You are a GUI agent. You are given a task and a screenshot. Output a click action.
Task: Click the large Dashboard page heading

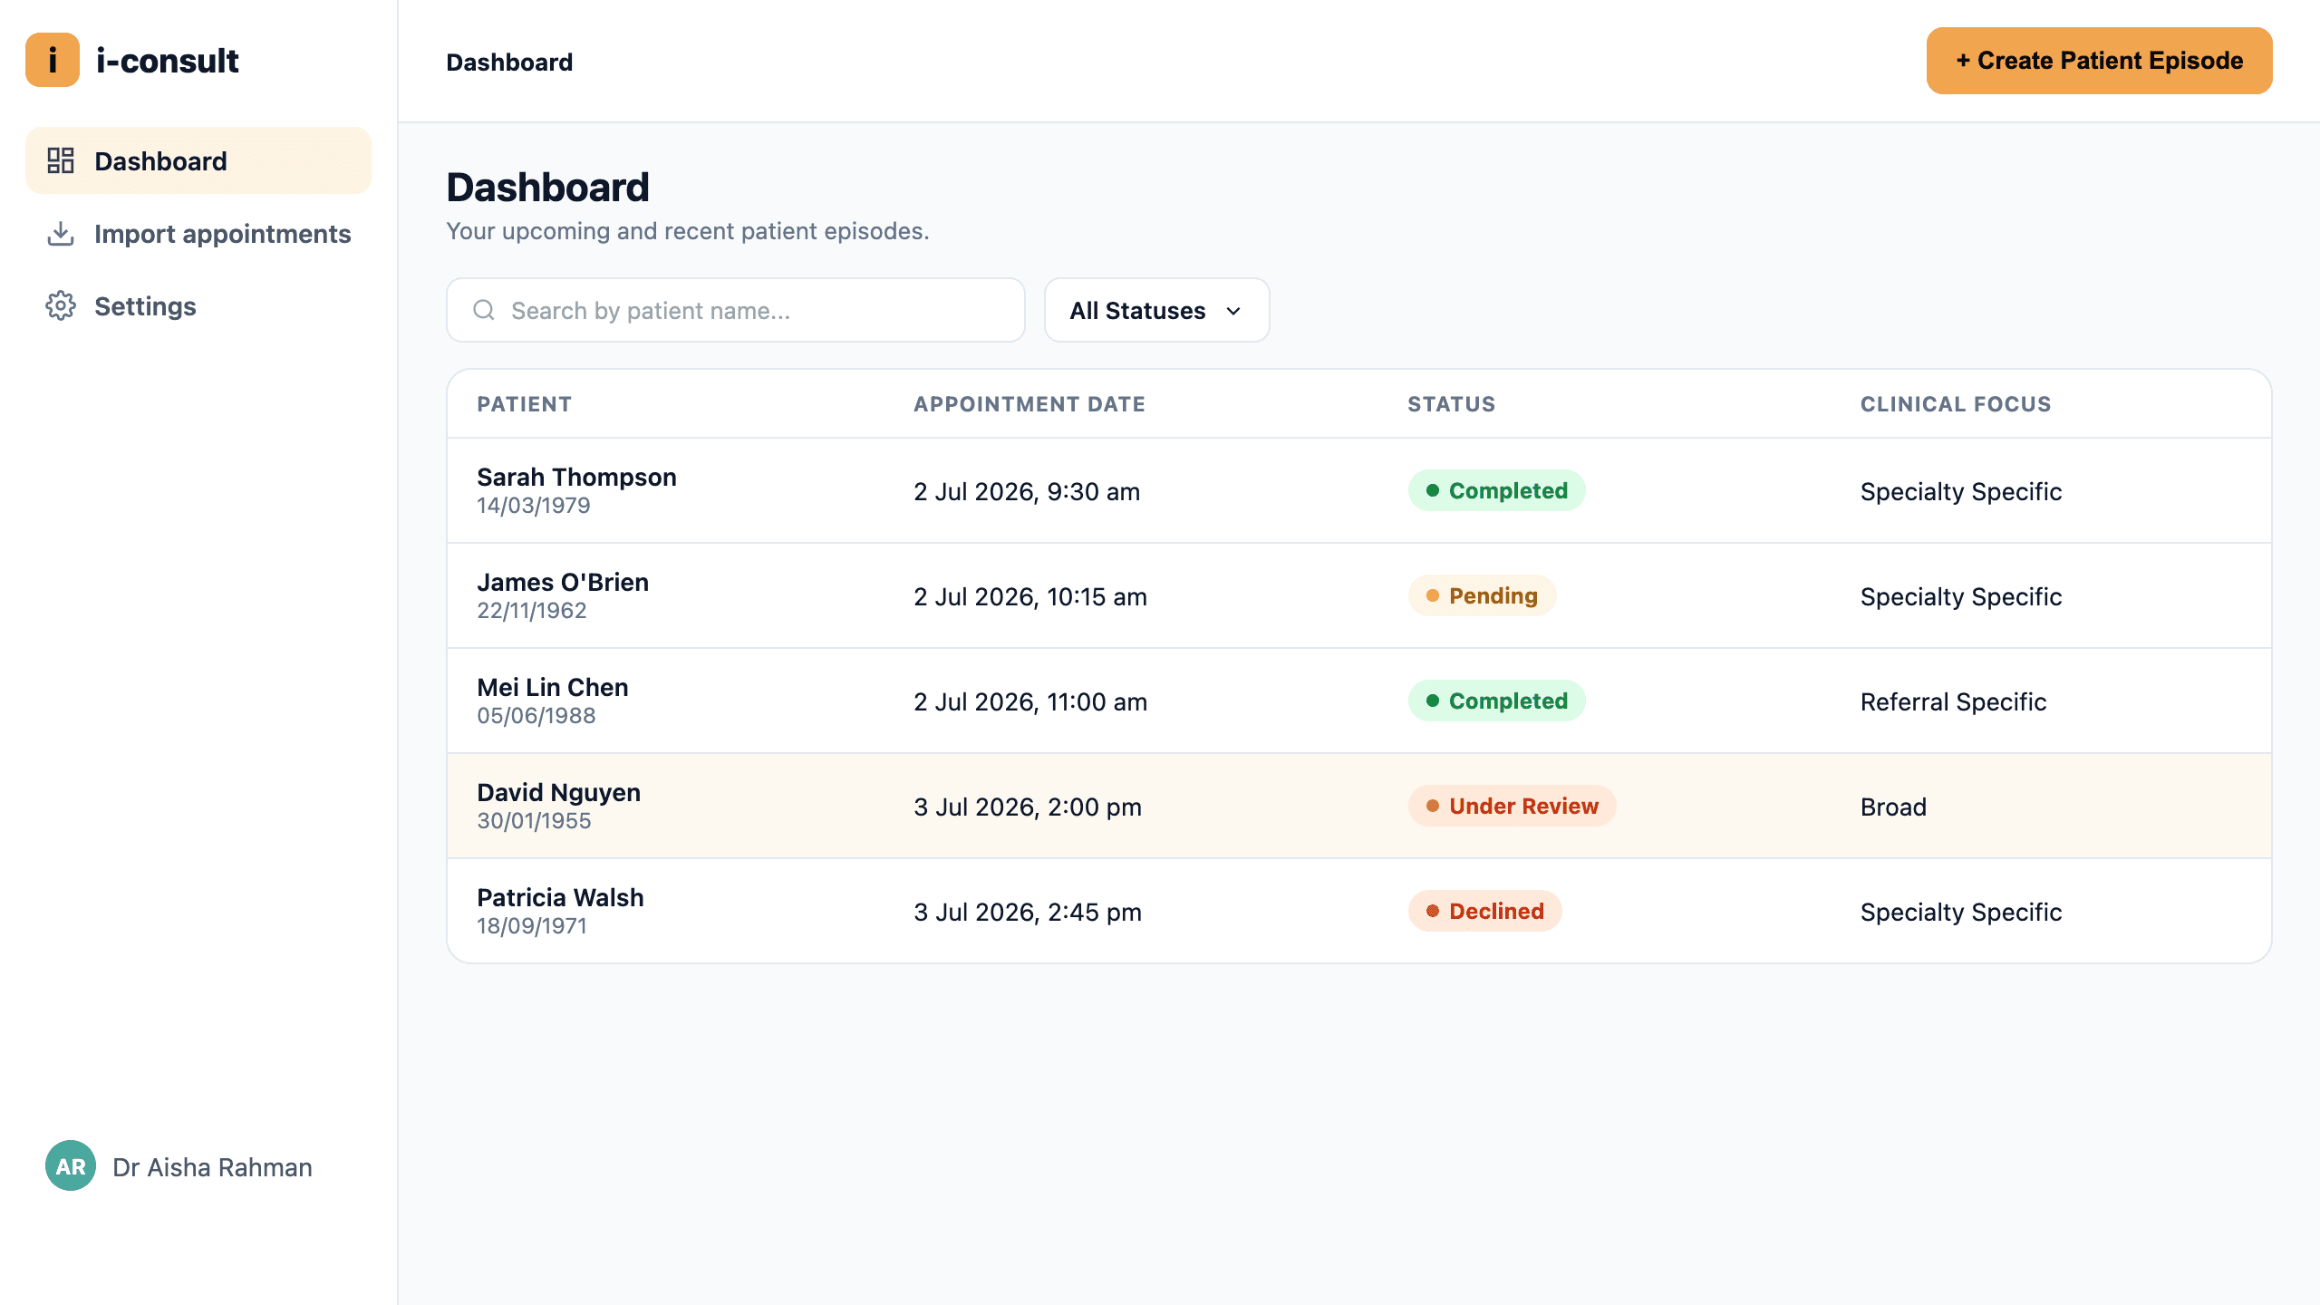[547, 188]
